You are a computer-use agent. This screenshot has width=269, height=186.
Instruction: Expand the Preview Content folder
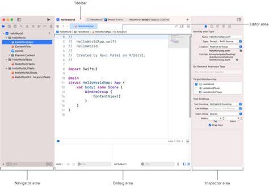point(9,55)
